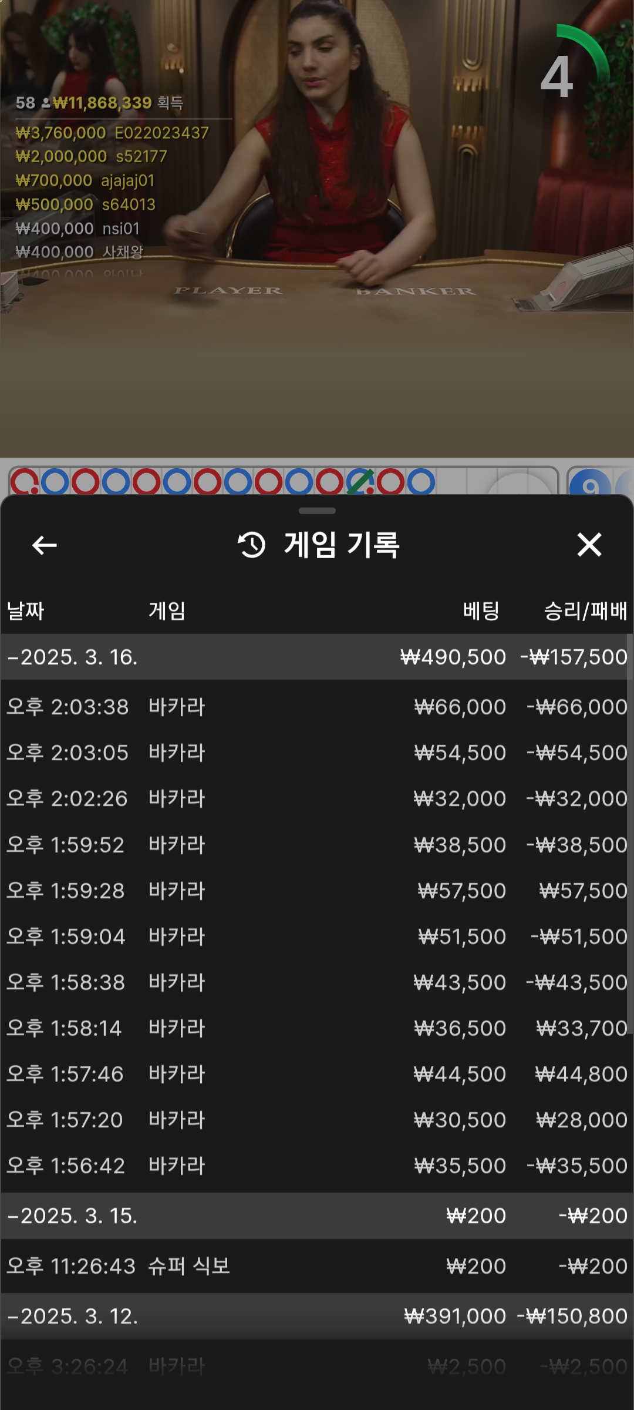Image resolution: width=634 pixels, height=1410 pixels.
Task: Tap the clock history icon beside 게임 기록
Action: (x=252, y=545)
